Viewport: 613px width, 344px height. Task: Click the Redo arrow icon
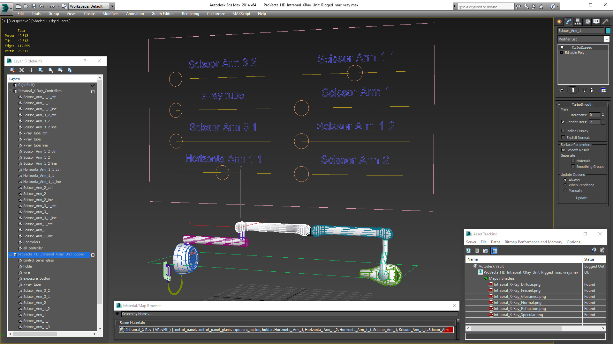pyautogui.click(x=53, y=6)
